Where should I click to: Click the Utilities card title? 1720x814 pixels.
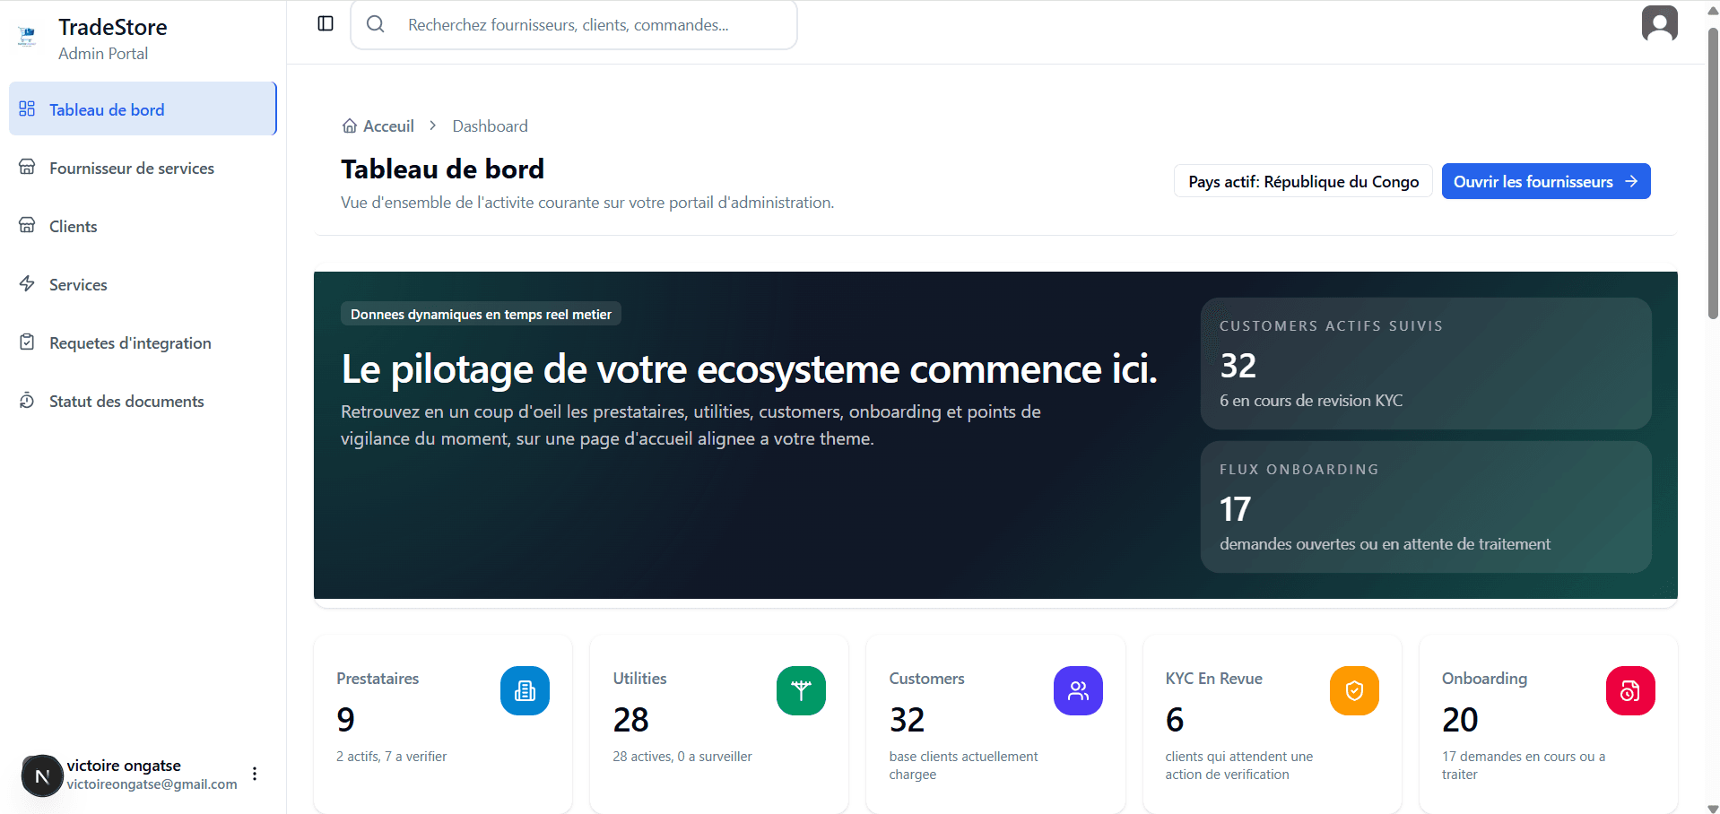(x=639, y=679)
